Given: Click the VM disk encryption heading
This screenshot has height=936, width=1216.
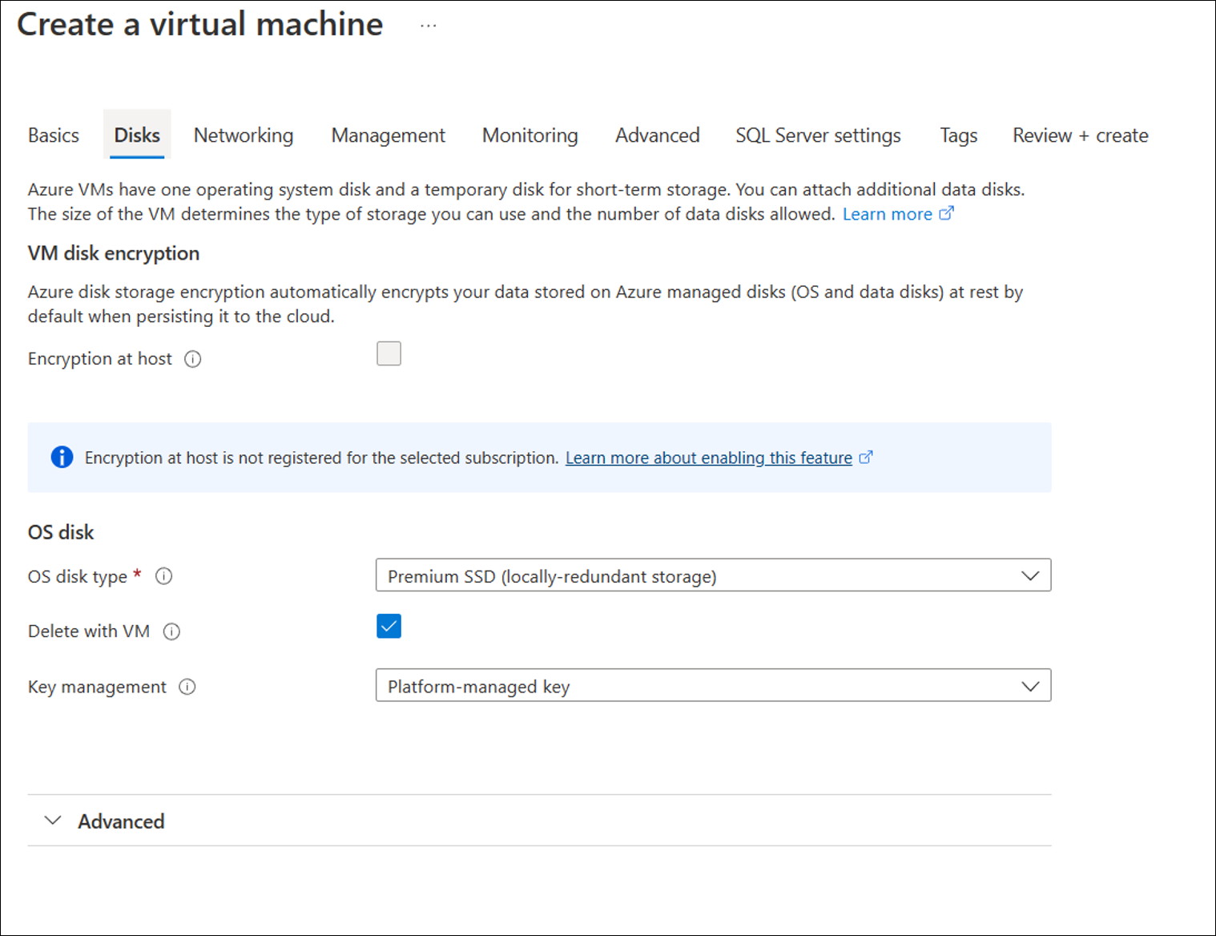Looking at the screenshot, I should [114, 253].
